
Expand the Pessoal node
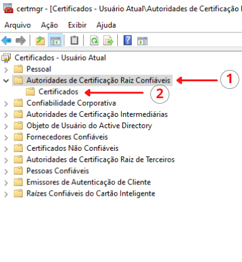point(6,69)
